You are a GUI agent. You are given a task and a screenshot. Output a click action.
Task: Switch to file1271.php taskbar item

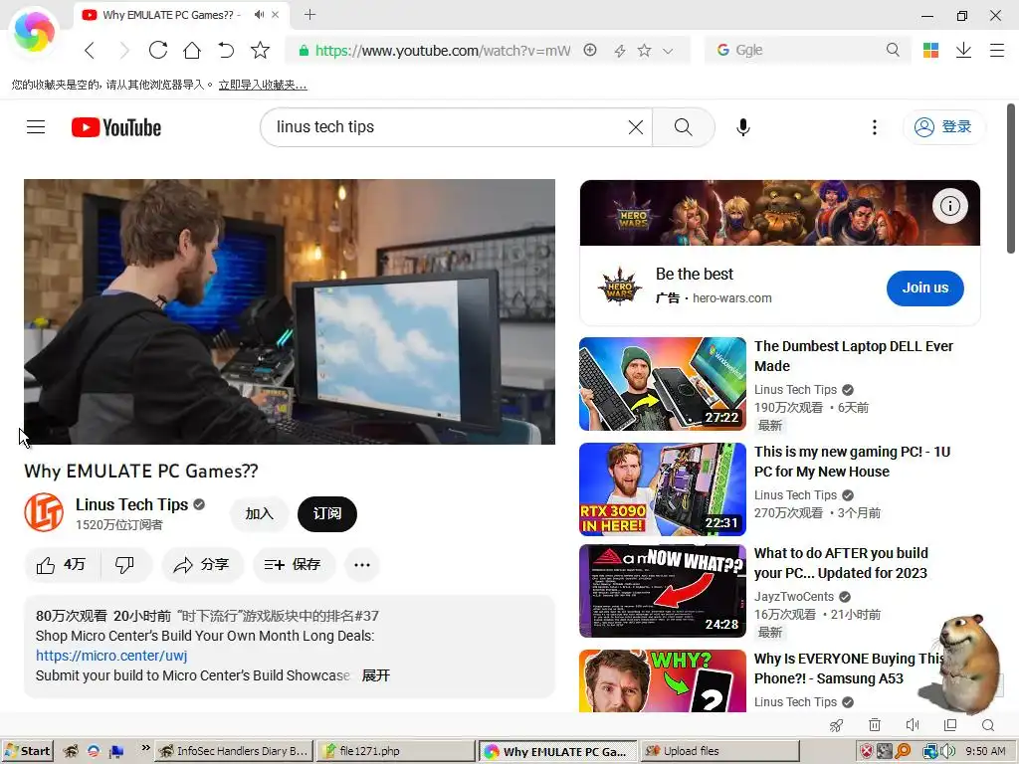coord(396,751)
